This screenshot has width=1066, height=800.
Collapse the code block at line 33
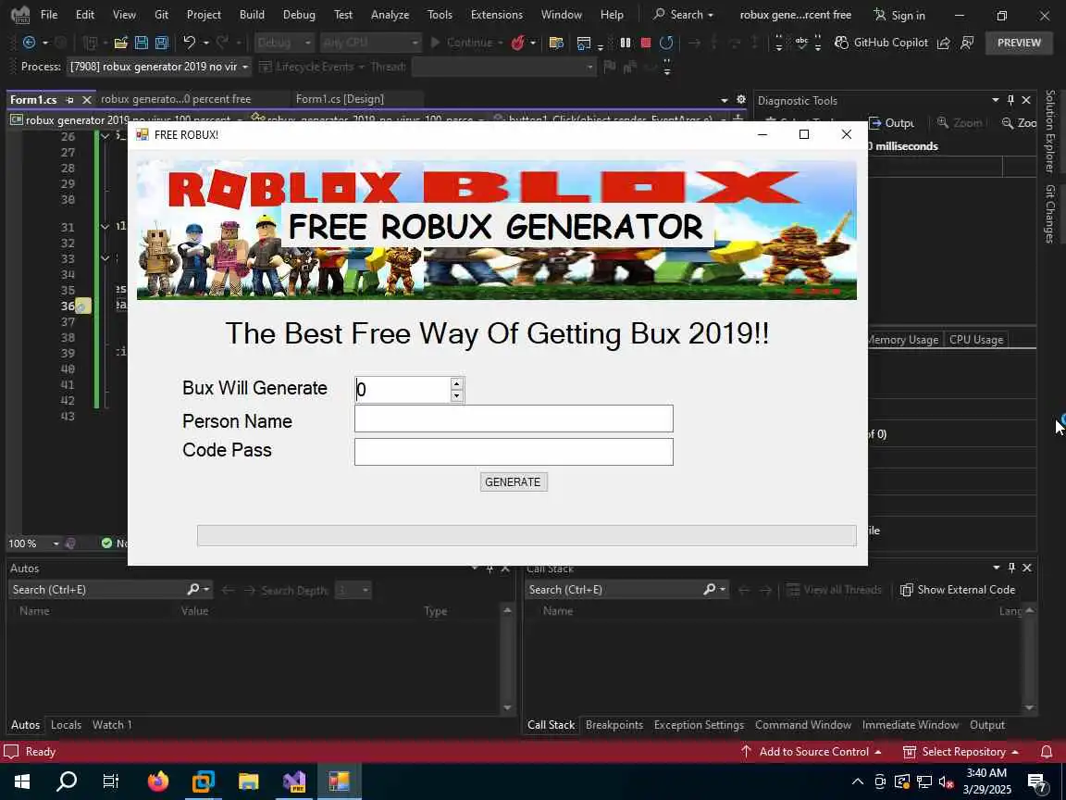[x=105, y=257]
